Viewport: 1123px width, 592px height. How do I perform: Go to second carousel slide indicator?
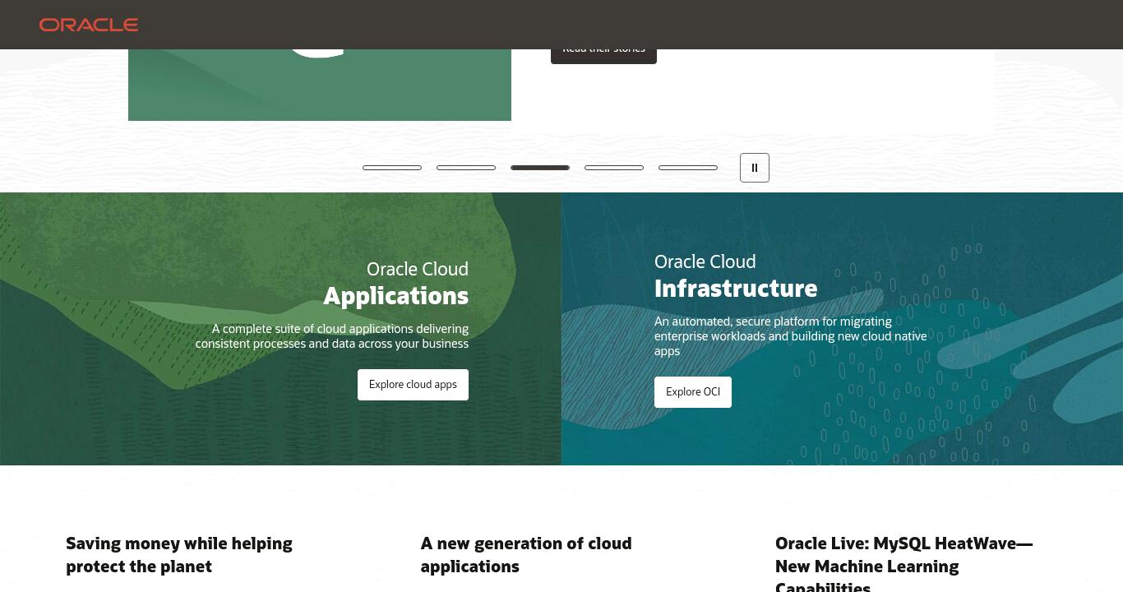coord(466,168)
